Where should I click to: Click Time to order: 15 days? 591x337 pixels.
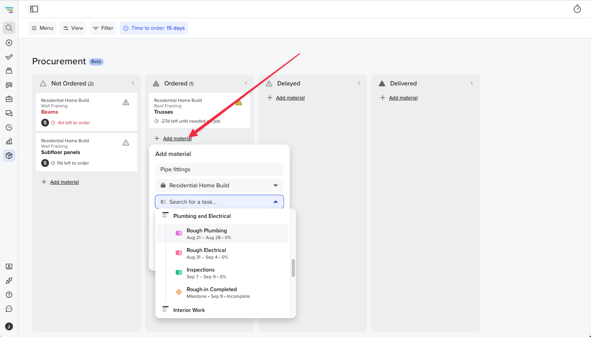(154, 28)
